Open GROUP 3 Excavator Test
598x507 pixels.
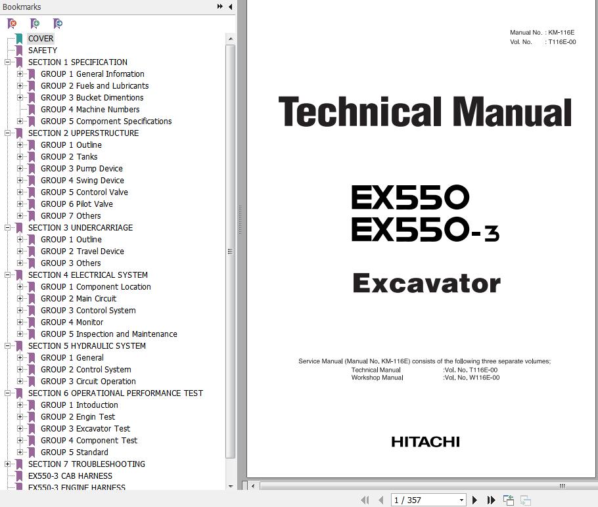(85, 428)
